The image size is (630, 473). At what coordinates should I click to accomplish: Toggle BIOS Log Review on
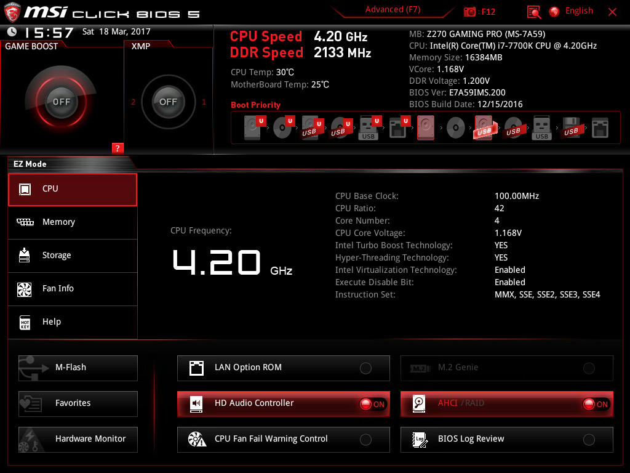click(x=589, y=439)
